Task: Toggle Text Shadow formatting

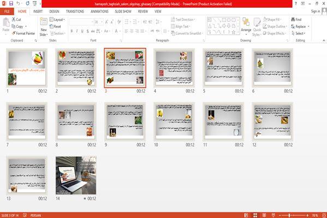Action: click(x=87, y=31)
